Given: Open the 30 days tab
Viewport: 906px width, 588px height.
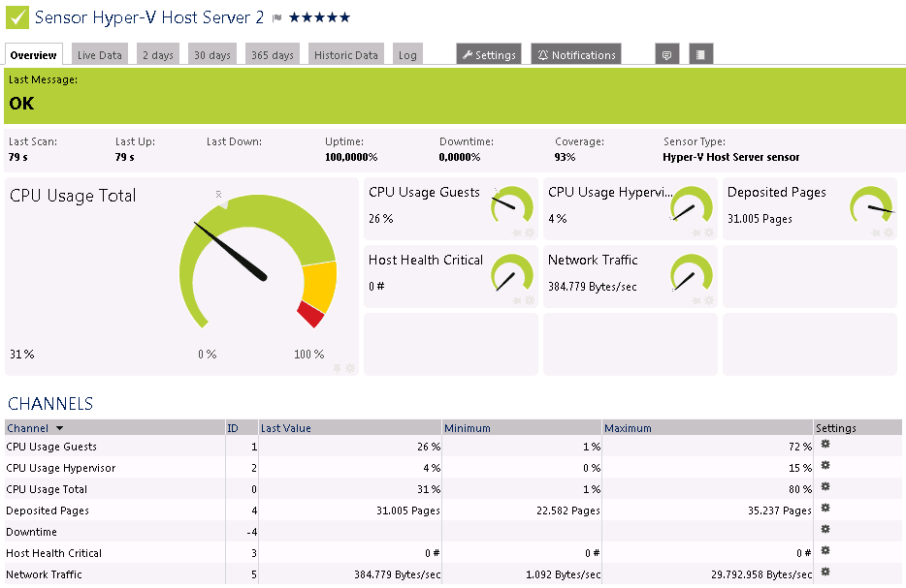Looking at the screenshot, I should [212, 55].
